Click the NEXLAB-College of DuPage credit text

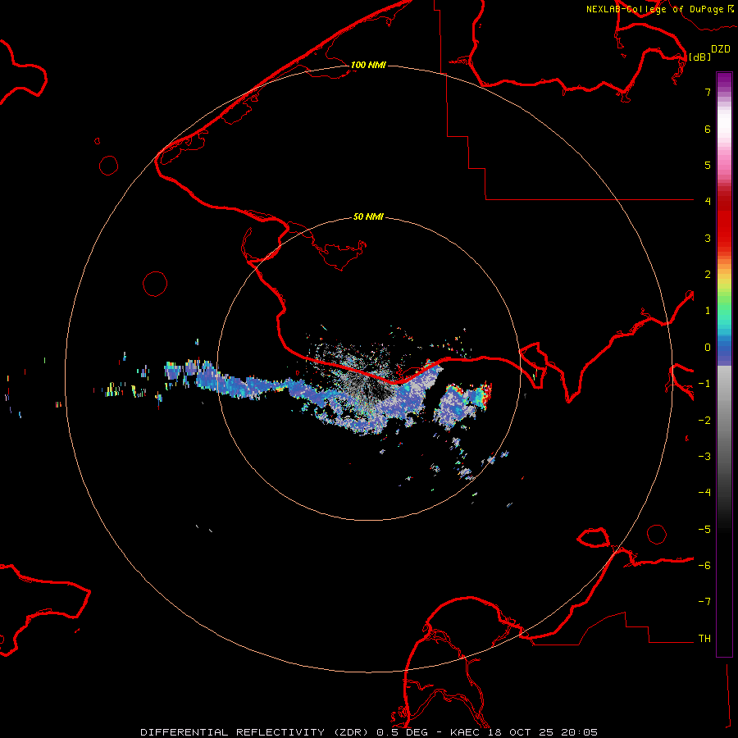(x=654, y=9)
